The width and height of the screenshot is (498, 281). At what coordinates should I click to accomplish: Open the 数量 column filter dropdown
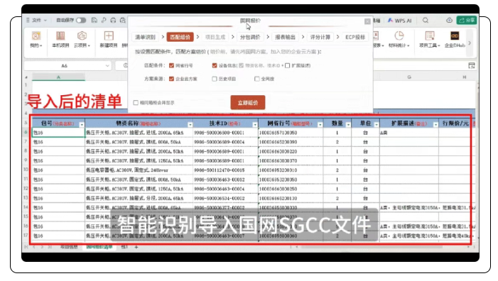click(x=348, y=125)
